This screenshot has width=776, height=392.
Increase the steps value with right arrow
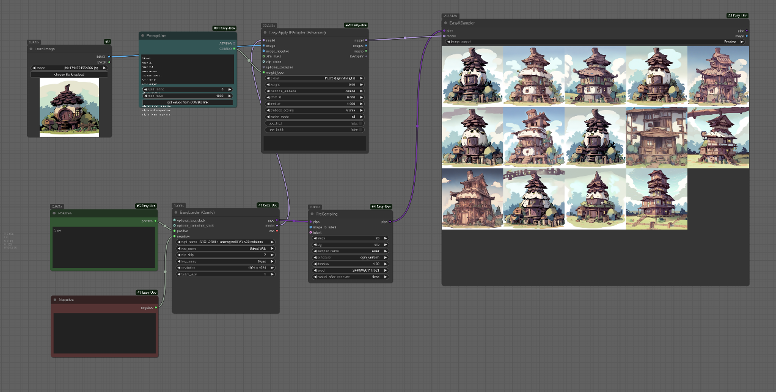tap(386, 238)
